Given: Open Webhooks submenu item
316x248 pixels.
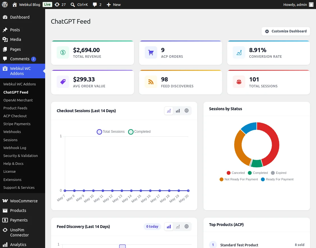Looking at the screenshot, I should [12, 132].
